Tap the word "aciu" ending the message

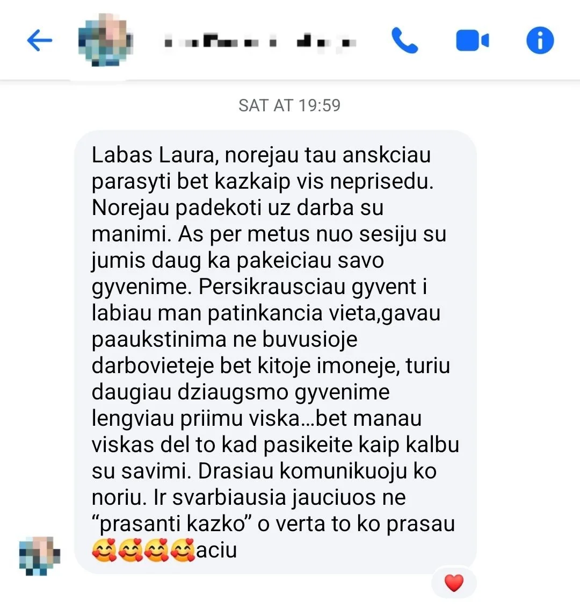pos(216,550)
